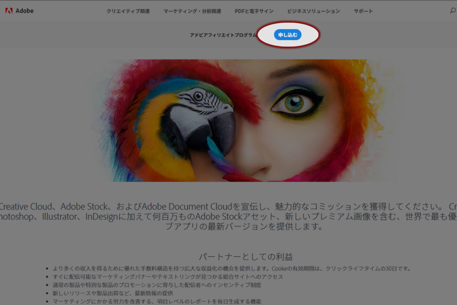Click the Creative Cloud intro paragraph

[228, 216]
